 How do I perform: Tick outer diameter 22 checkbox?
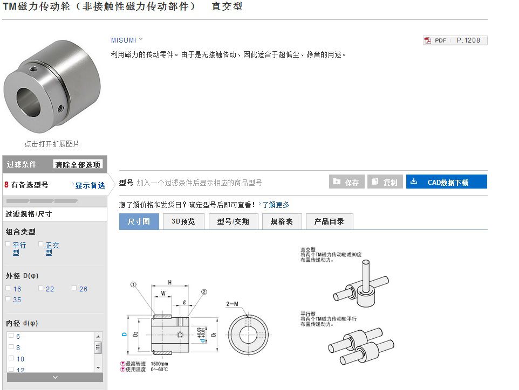coord(41,288)
